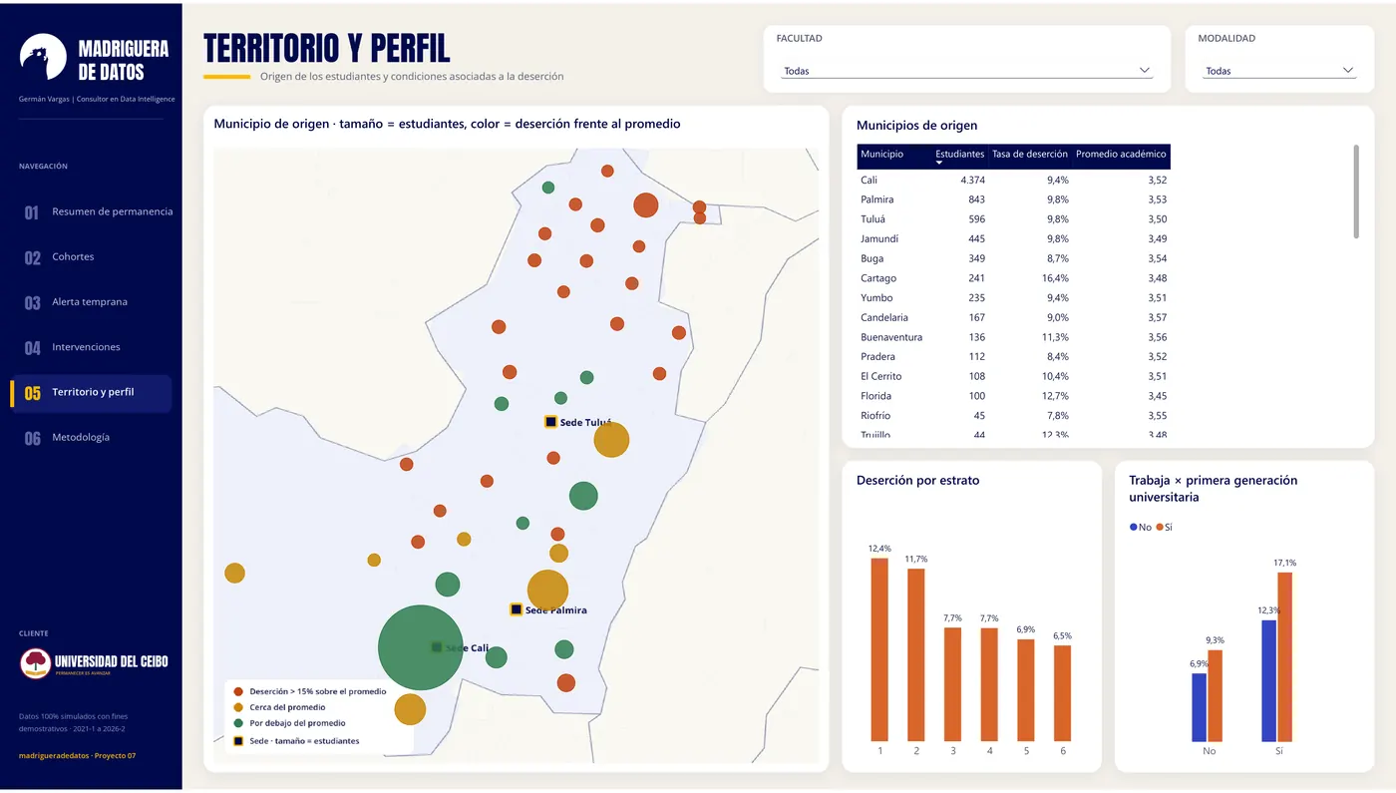Click the El Cerrito cell in the table
The height and width of the screenshot is (793, 1396).
coord(881,377)
